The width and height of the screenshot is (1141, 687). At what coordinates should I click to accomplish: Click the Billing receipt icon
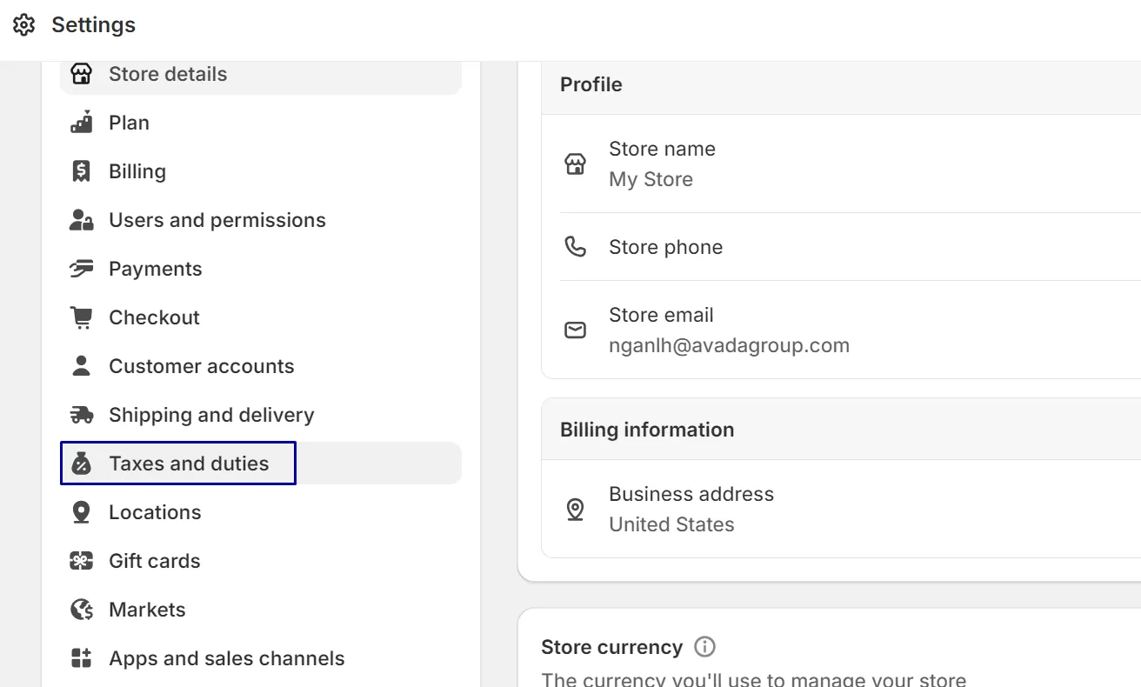tap(81, 171)
